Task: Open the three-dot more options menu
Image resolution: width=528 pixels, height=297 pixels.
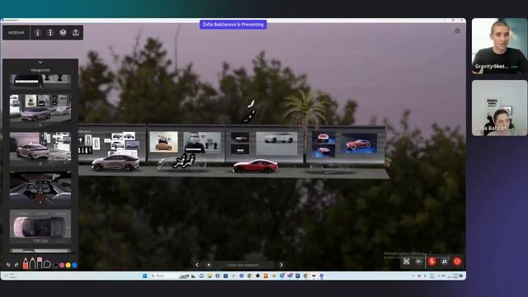Action: click(50, 33)
